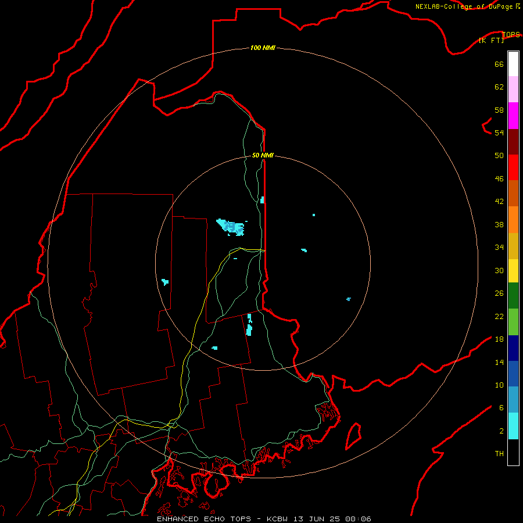Image resolution: width=523 pixels, height=523 pixels.
Task: Click the '13 JUN 25' date text
Action: point(317,519)
